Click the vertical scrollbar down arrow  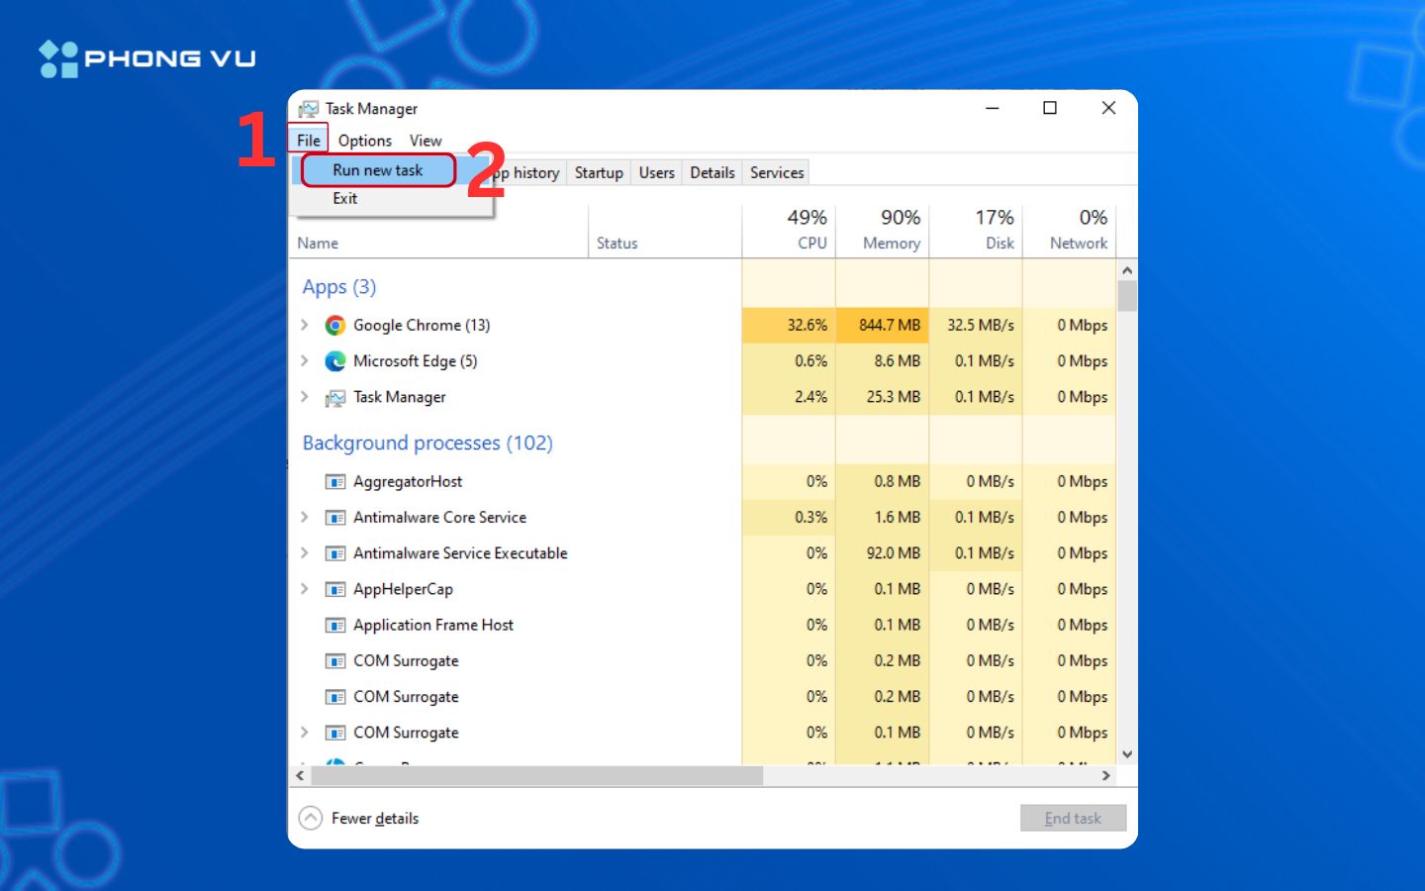[x=1126, y=754]
